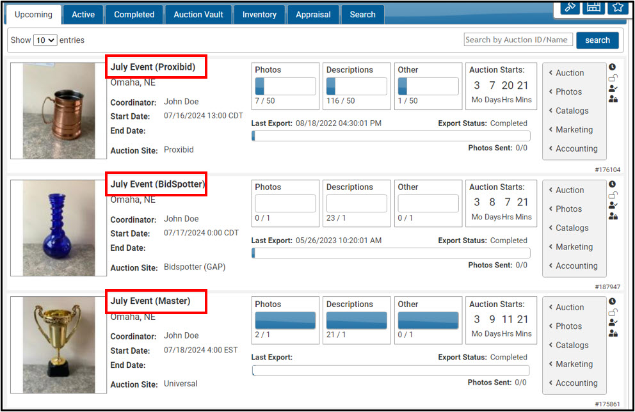Toggle the padlock icon on the BidSpotter card
Image resolution: width=635 pixels, height=412 pixels.
click(611, 194)
